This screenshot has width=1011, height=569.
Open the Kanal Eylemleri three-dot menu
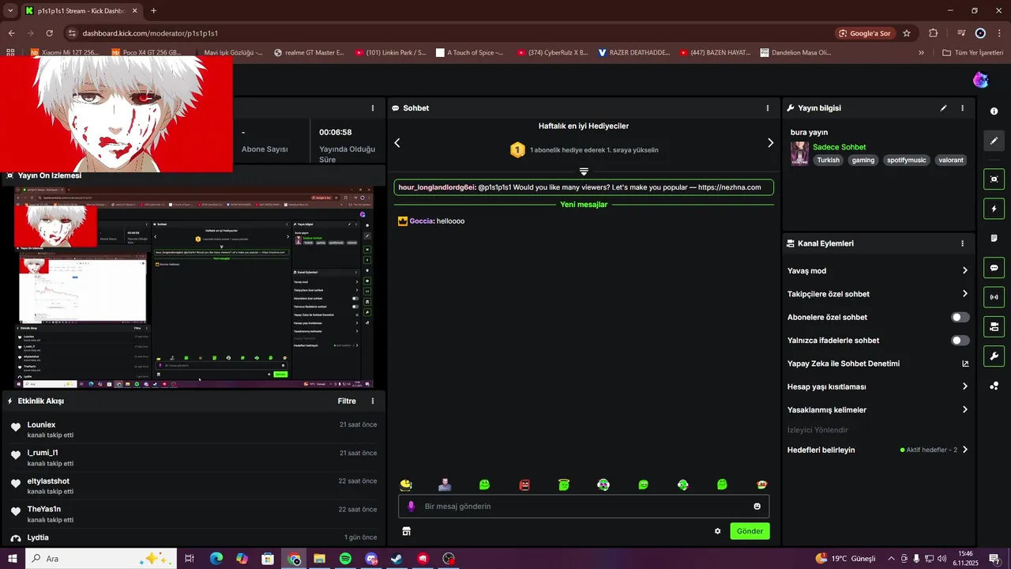pyautogui.click(x=962, y=243)
